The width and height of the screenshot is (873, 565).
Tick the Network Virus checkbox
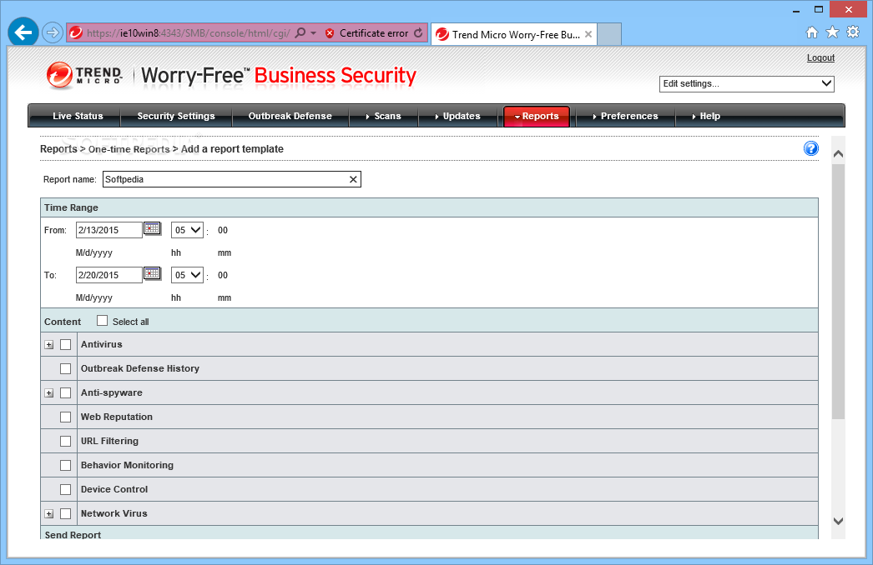[x=66, y=514]
